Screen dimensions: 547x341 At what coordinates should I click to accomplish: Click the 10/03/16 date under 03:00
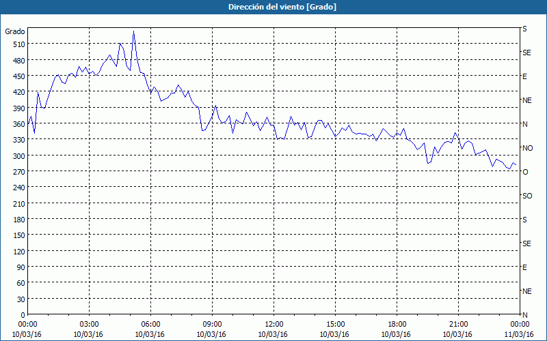click(88, 334)
